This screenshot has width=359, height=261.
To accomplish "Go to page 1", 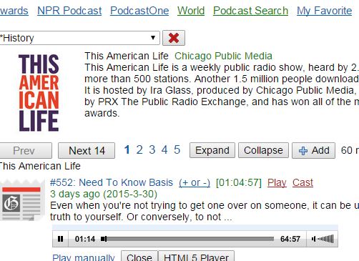I will click(127, 150).
